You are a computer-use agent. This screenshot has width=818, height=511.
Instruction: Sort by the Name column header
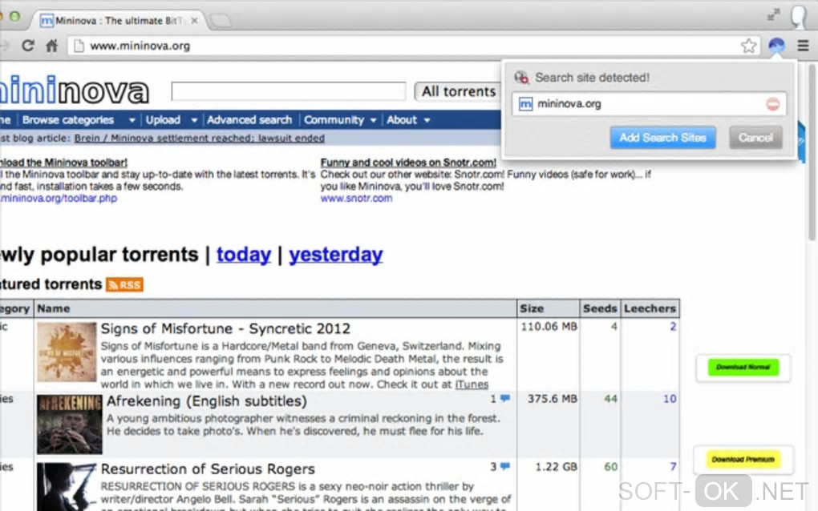click(275, 308)
